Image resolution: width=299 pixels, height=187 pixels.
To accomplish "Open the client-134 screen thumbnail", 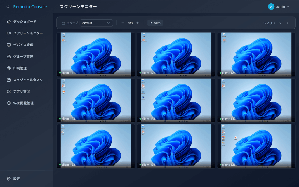I will pos(176,146).
